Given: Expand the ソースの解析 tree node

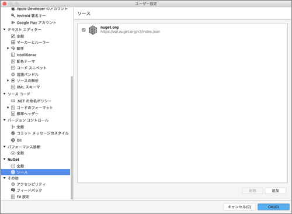Looking at the screenshot, I should (x=8, y=80).
